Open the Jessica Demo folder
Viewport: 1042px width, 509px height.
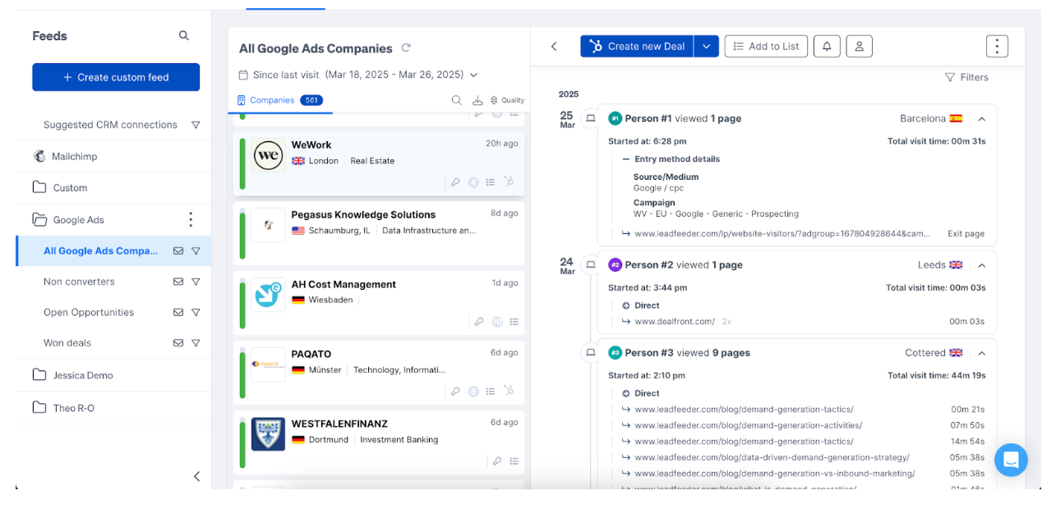point(83,375)
